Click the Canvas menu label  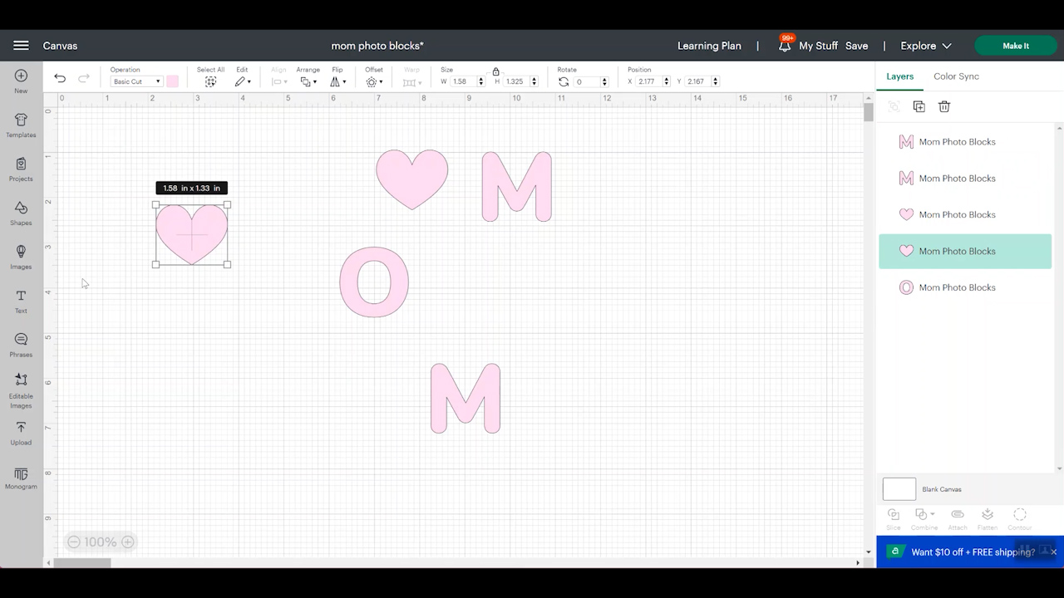[60, 46]
